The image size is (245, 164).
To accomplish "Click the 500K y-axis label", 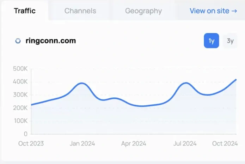I will click(x=20, y=69).
